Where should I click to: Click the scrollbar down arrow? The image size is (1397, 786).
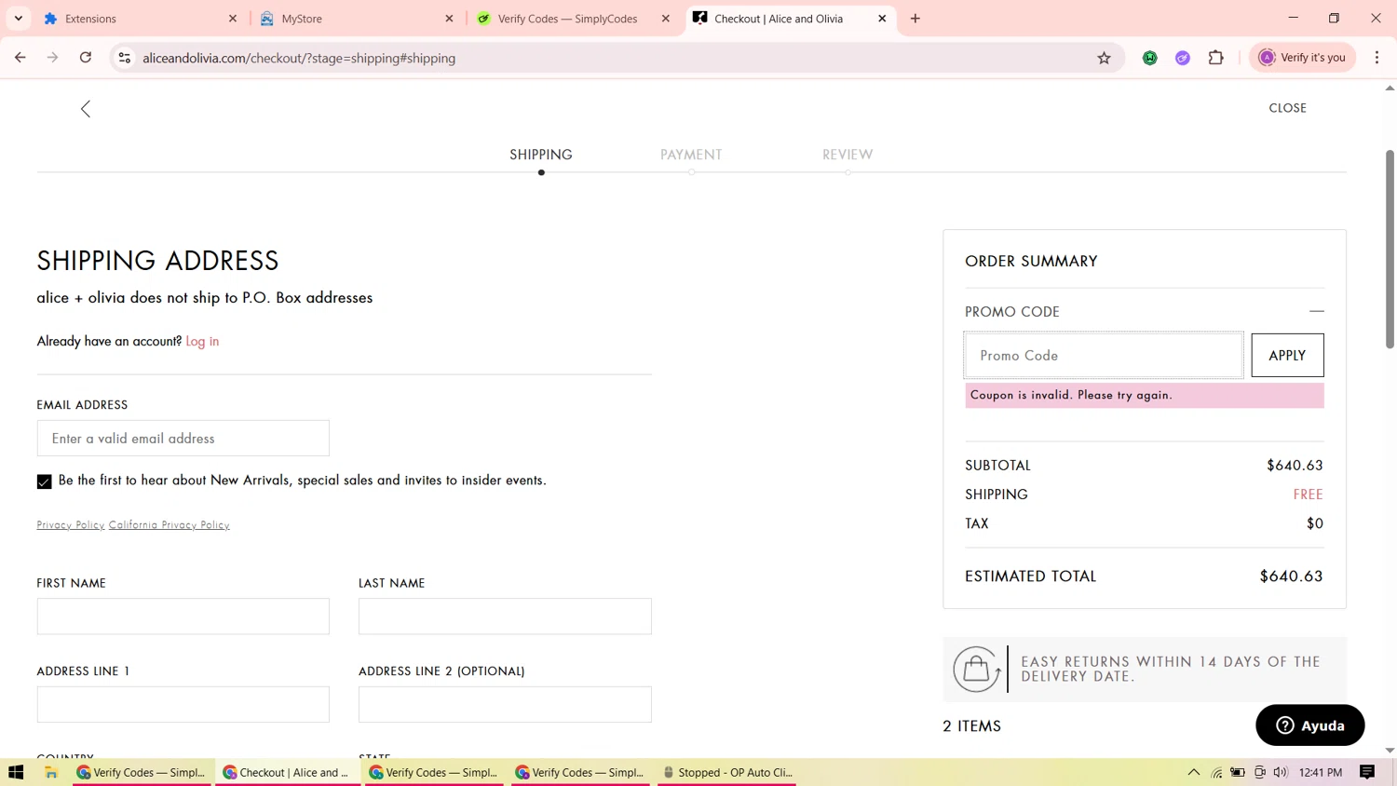[x=1390, y=750]
